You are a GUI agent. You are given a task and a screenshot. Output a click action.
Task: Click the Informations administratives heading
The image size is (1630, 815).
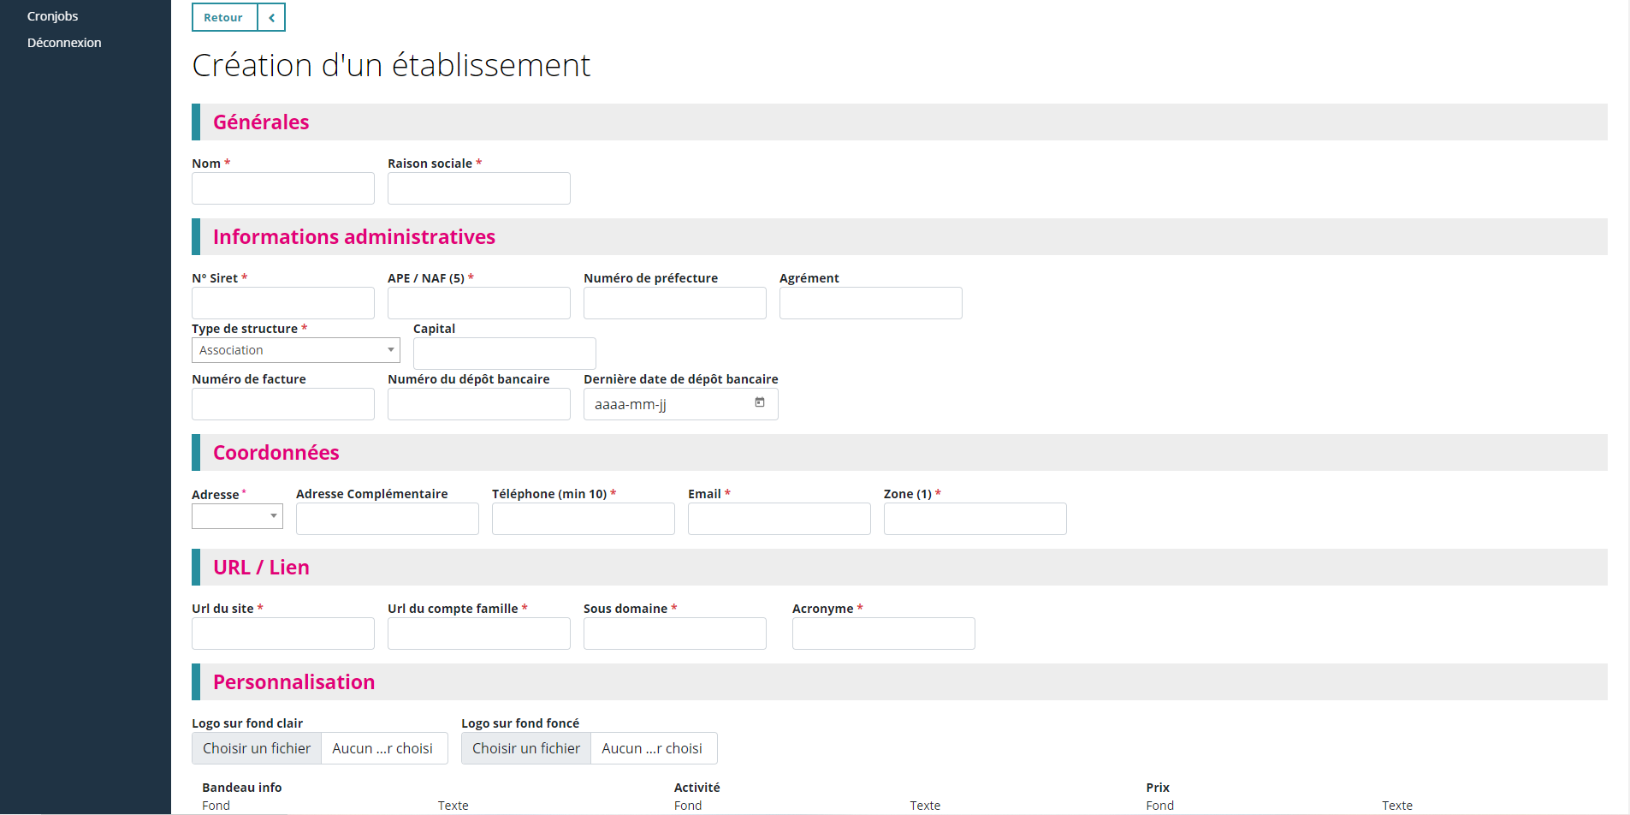(354, 237)
